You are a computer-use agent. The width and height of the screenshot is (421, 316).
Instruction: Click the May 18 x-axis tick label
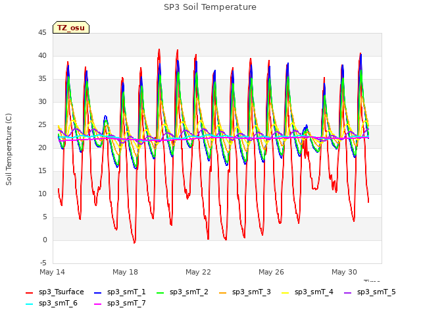pyautogui.click(x=125, y=272)
